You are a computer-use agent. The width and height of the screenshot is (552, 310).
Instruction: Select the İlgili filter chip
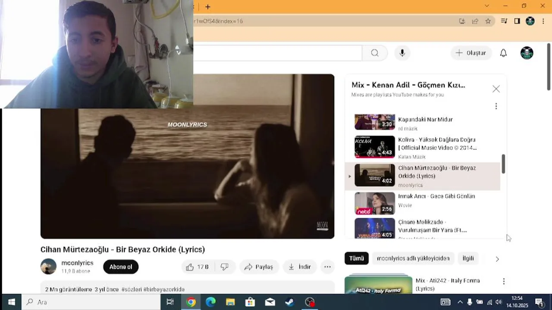pos(468,258)
